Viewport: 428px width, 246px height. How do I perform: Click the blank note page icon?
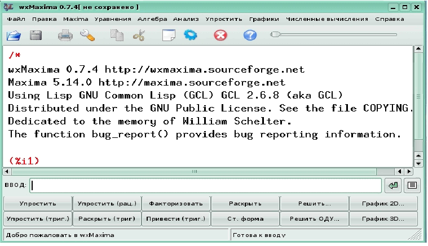[x=169, y=35]
